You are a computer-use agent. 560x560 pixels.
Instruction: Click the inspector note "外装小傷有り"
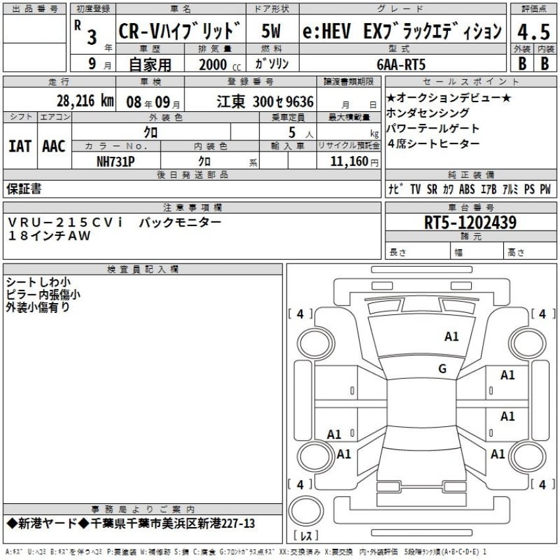[x=38, y=307]
